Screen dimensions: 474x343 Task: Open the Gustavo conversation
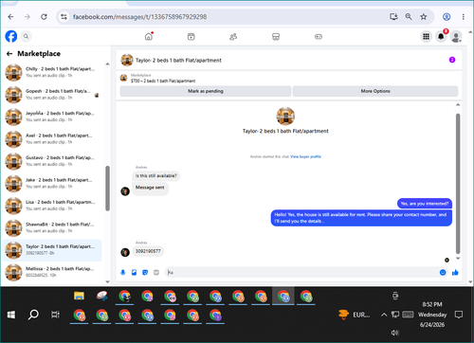(x=52, y=161)
